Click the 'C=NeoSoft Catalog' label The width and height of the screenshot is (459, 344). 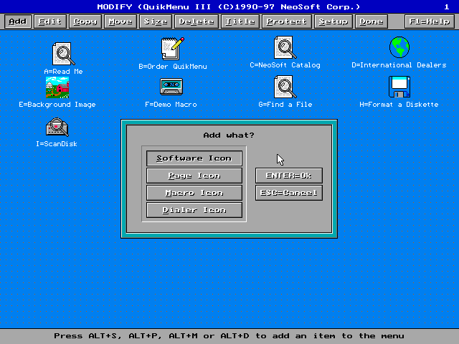tap(285, 65)
